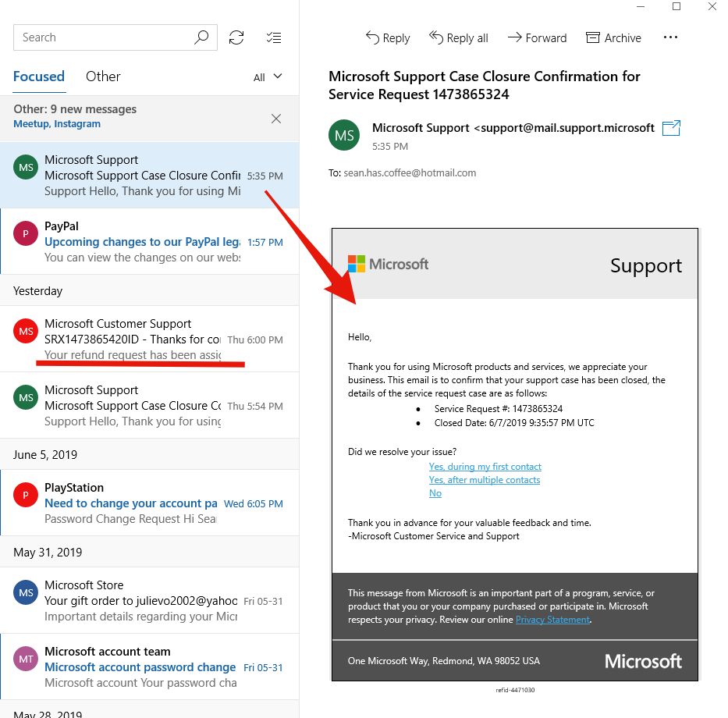Enter selection mode via checklist icon
728x718 pixels.
[273, 37]
